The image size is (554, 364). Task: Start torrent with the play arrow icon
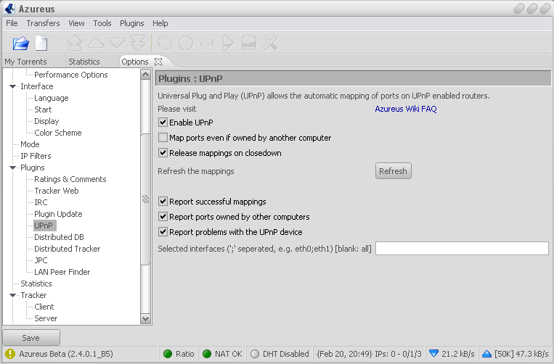(x=228, y=43)
